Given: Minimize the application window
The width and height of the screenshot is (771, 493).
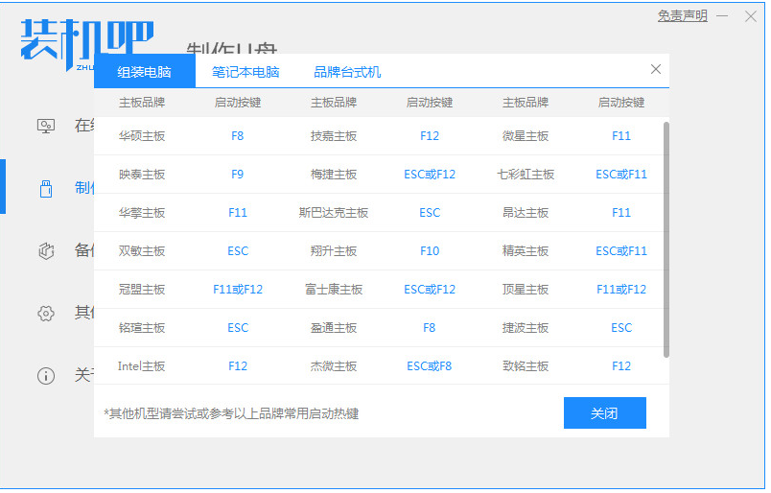Looking at the screenshot, I should [723, 16].
